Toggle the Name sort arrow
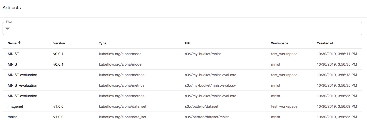Screen dimensions: 367x129 click(x=20, y=43)
